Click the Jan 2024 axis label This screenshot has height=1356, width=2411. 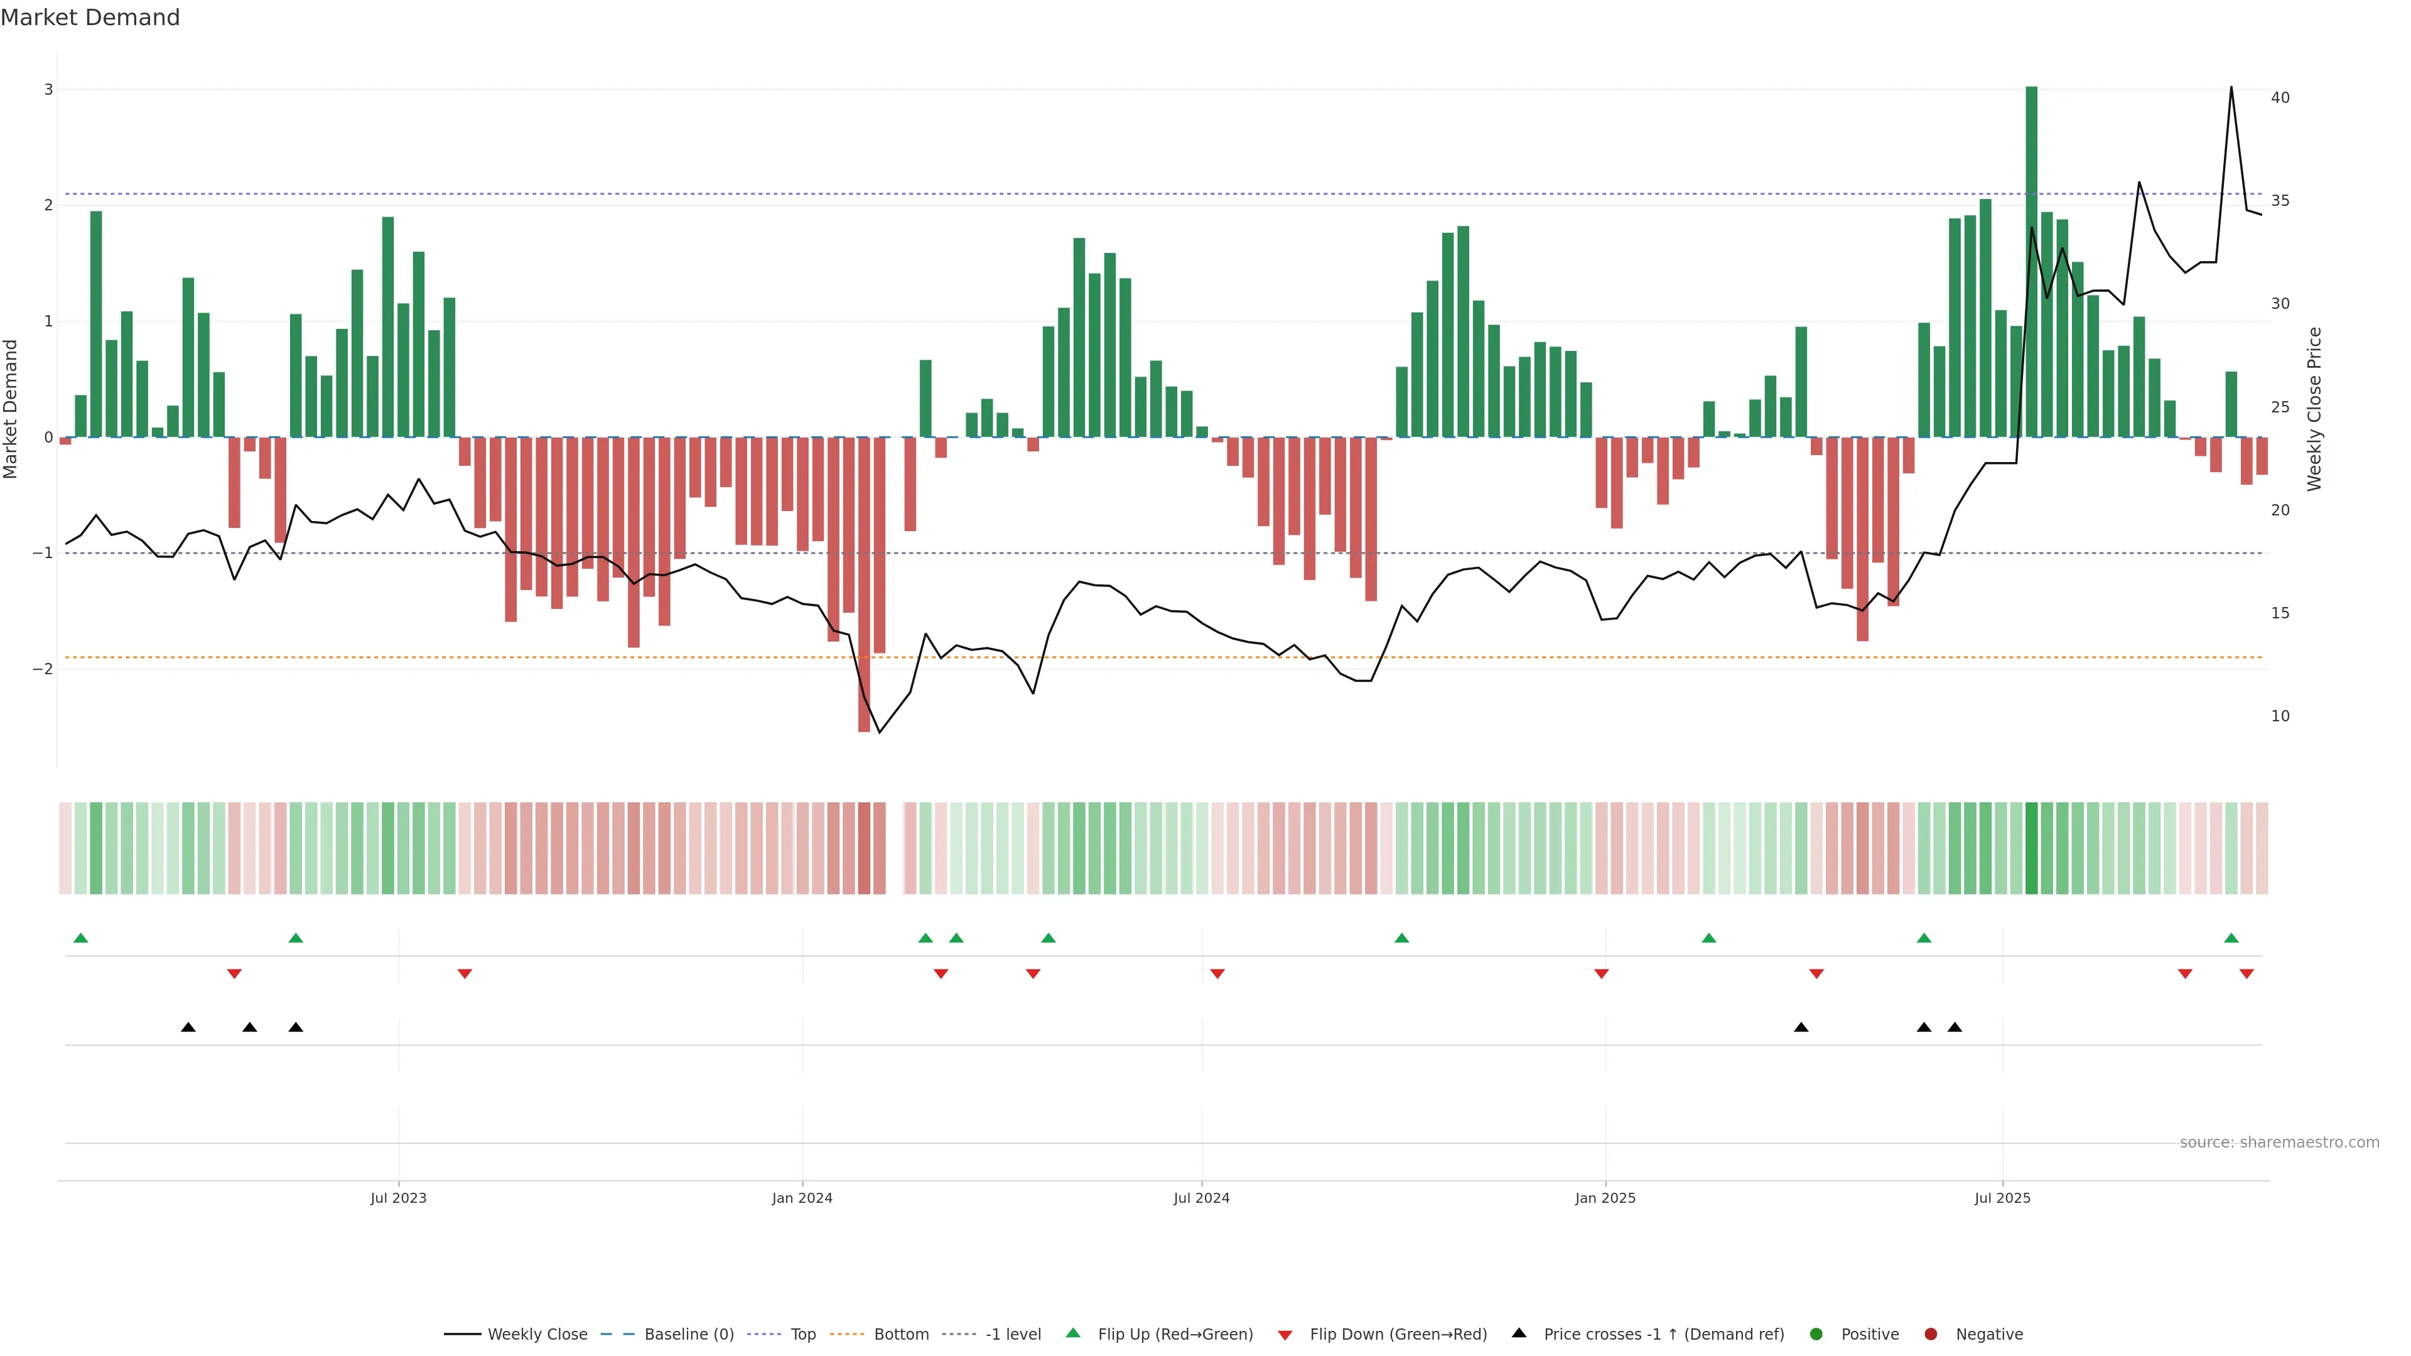[802, 1198]
